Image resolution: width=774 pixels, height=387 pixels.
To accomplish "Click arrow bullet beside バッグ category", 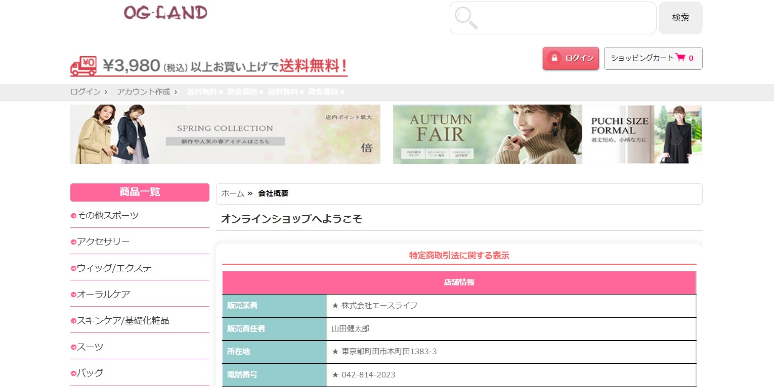I will pyautogui.click(x=73, y=374).
